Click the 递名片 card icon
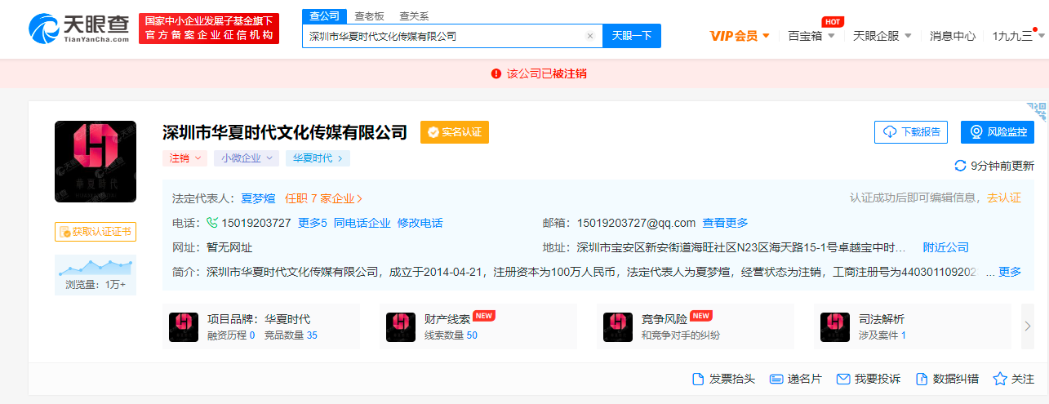Screen dimensions: 1049x404 (776, 379)
